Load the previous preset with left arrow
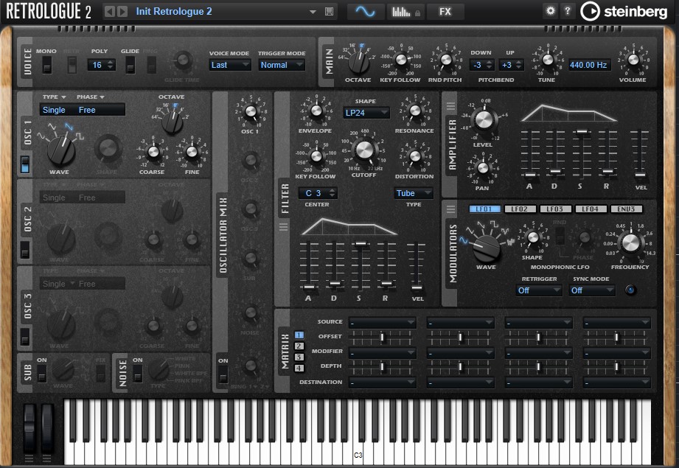Image resolution: width=679 pixels, height=468 pixels. 110,11
